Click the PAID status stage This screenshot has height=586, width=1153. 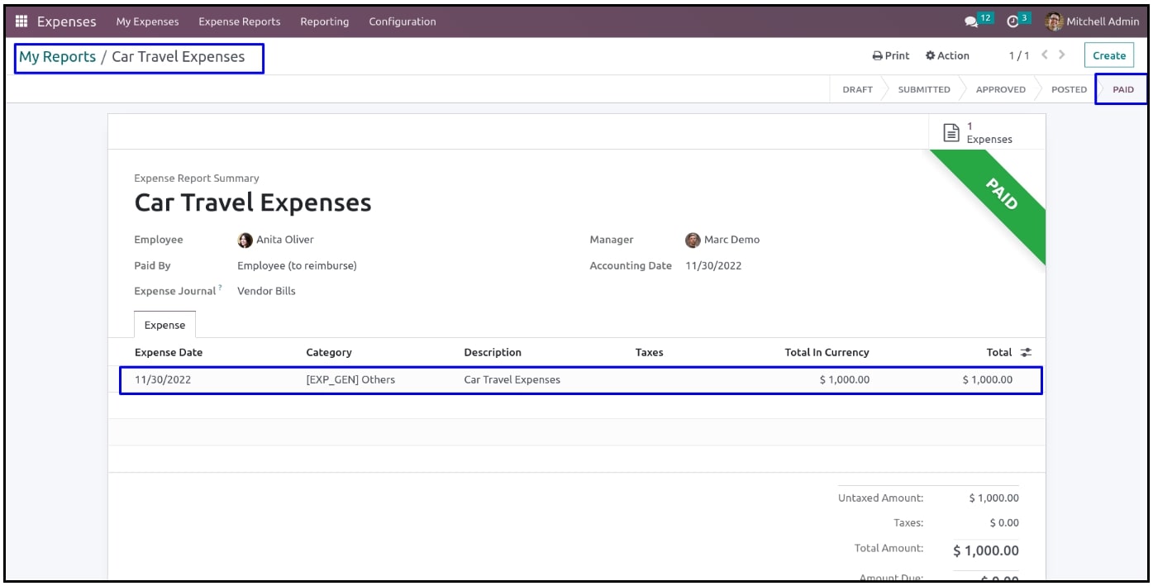pos(1123,89)
